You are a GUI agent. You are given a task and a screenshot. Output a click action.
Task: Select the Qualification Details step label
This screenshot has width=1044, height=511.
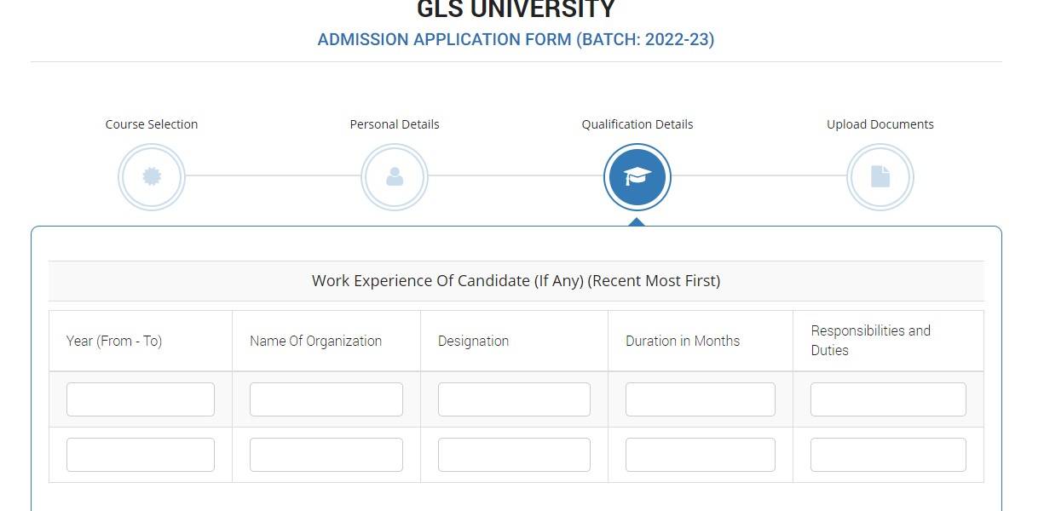pos(637,124)
